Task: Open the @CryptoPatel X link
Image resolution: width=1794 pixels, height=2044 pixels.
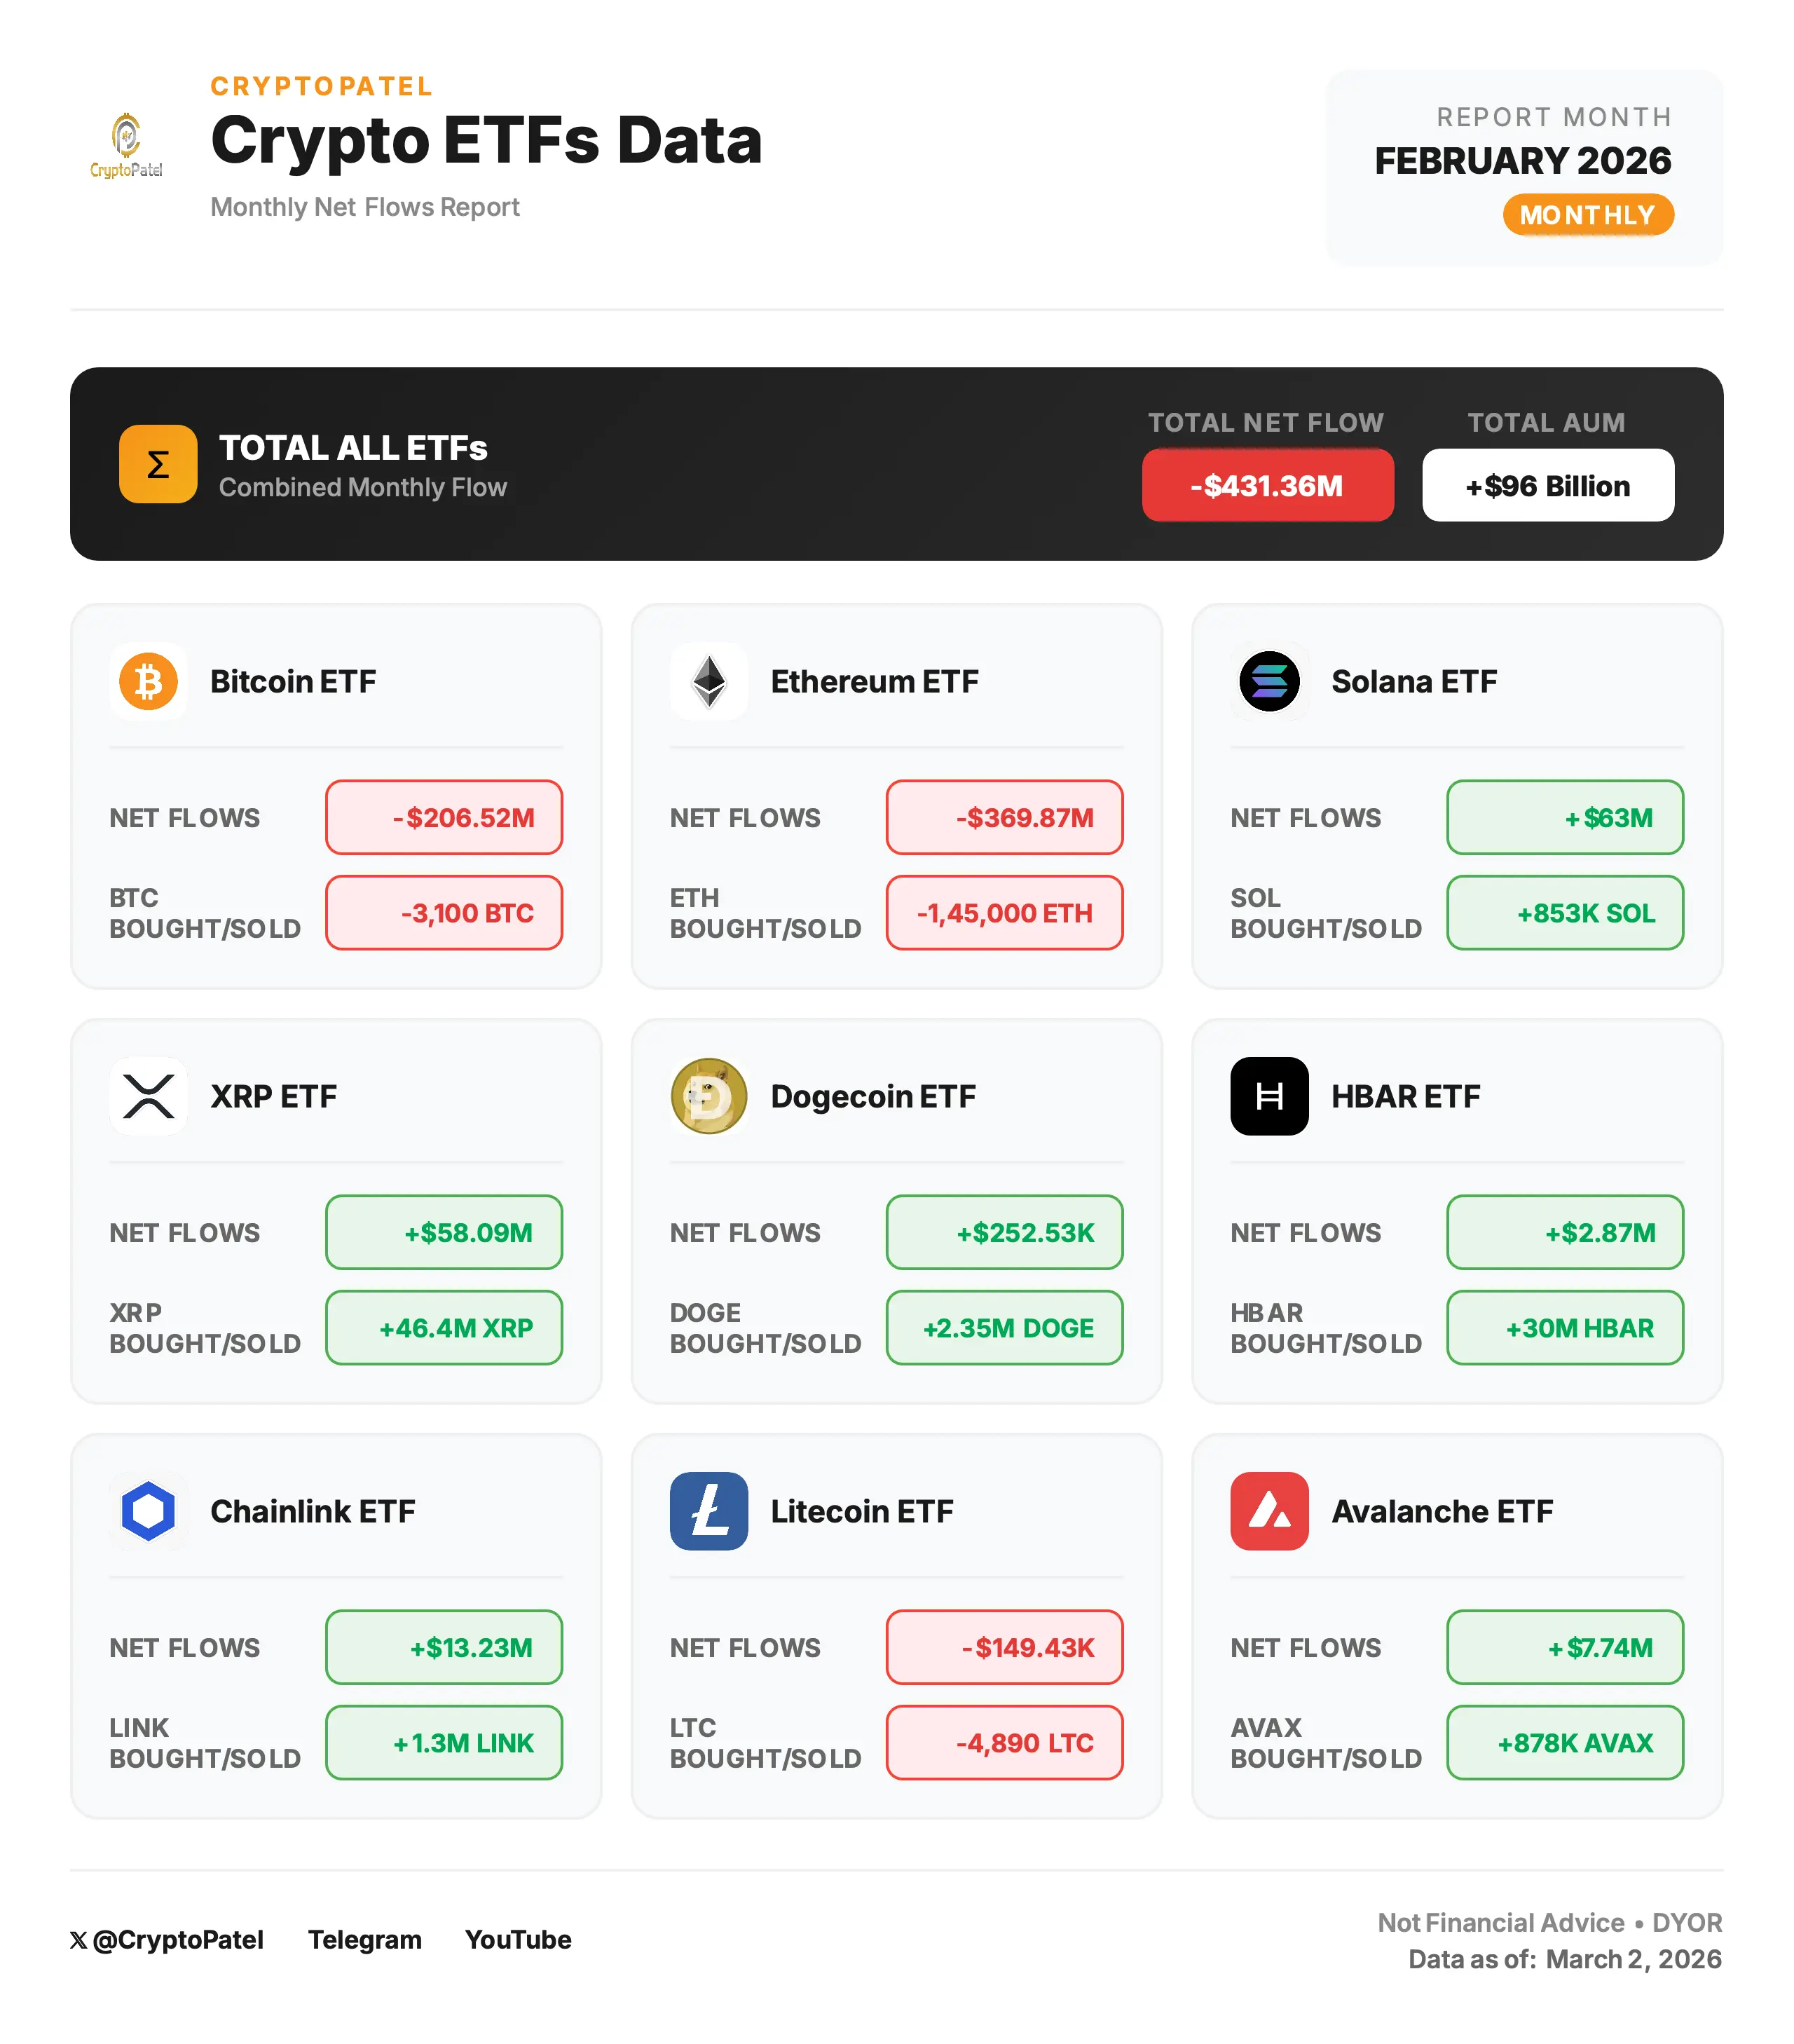Action: tap(167, 1939)
